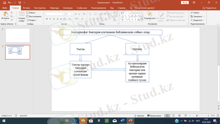Click the Sign in (Вход) button
Screen dimensions: 220x124
pos(185,2)
